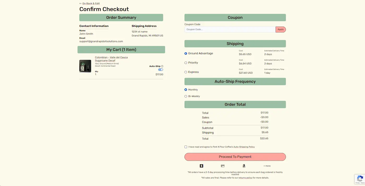Apply the coupon code
365x186 pixels.
(x=281, y=30)
